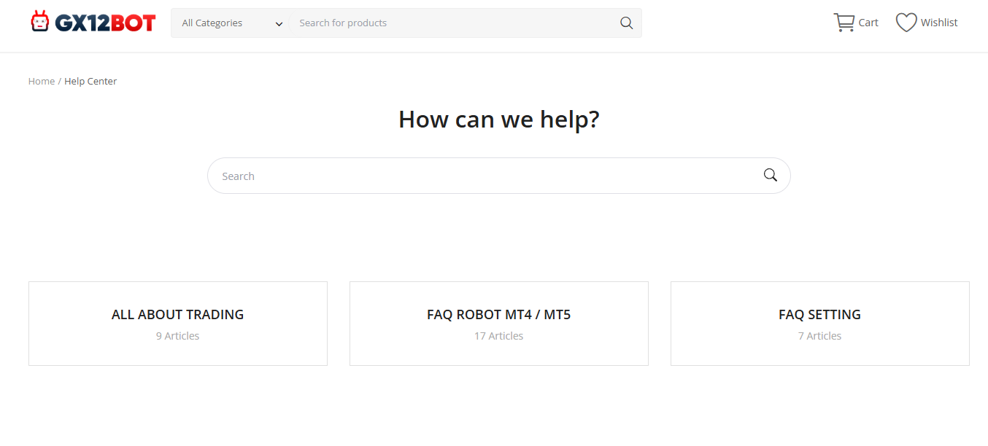
Task: Hit the help search magnifier icon
Action: tap(770, 175)
